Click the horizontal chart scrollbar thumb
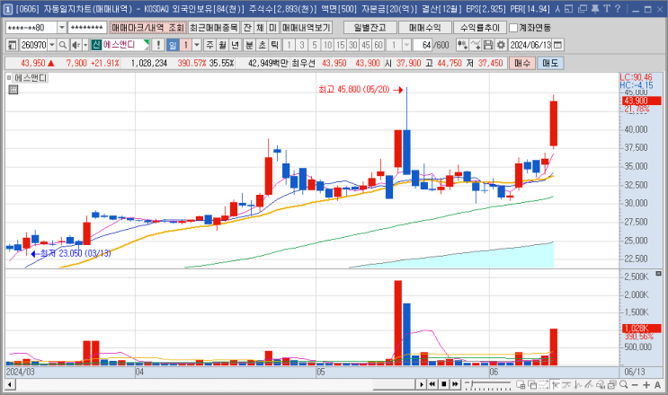The width and height of the screenshot is (668, 395). click(x=394, y=384)
